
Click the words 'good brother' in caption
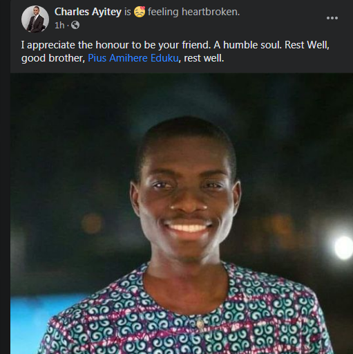(53, 58)
